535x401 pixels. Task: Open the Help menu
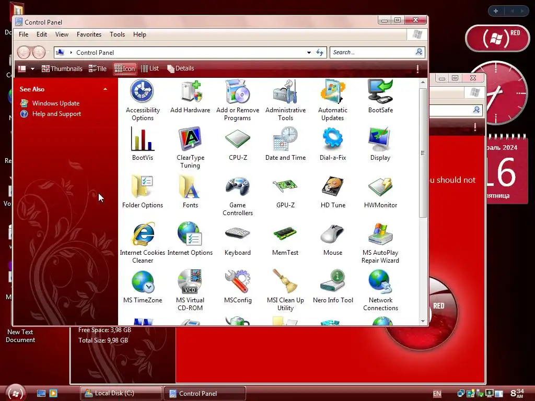pyautogui.click(x=139, y=34)
